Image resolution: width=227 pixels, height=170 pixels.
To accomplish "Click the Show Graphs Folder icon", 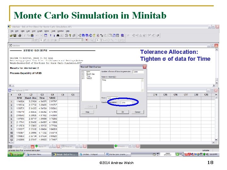I will 87,35.
